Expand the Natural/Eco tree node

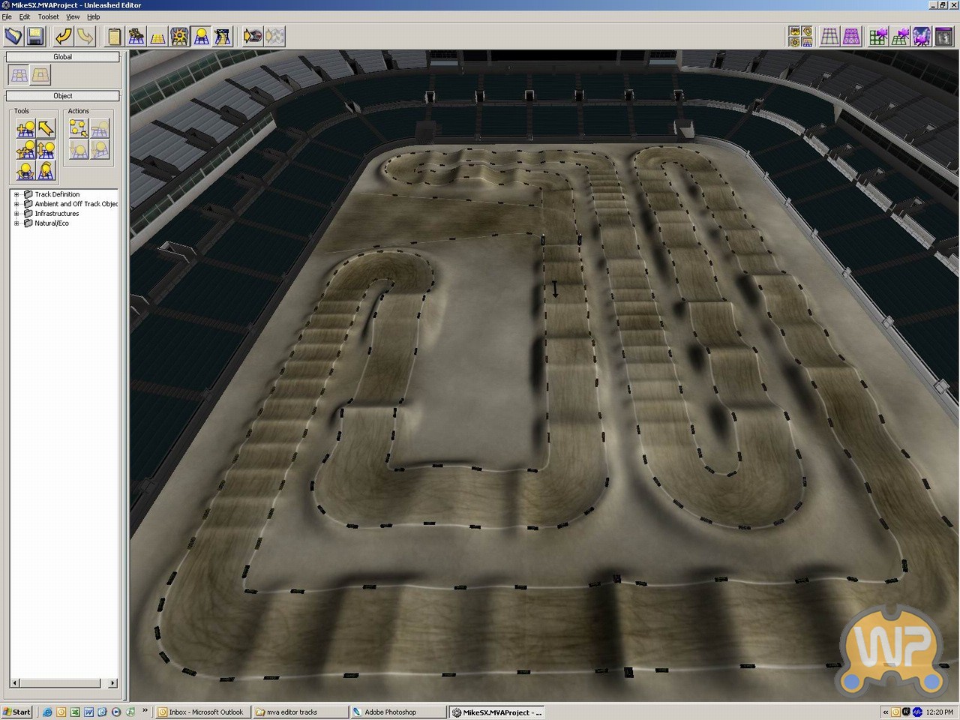16,223
